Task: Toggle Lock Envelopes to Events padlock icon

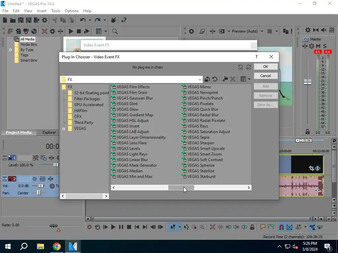Action: tap(252, 227)
